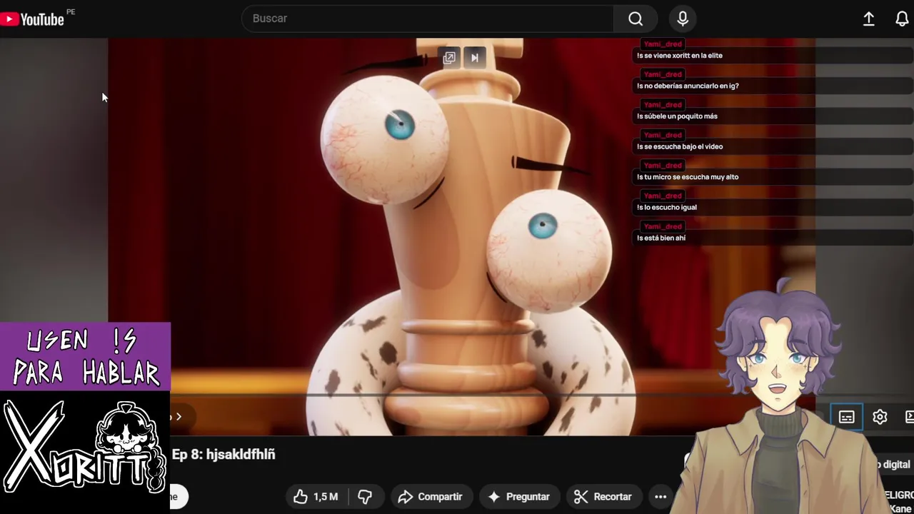Open the notifications bell
The height and width of the screenshot is (514, 914).
pyautogui.click(x=902, y=19)
